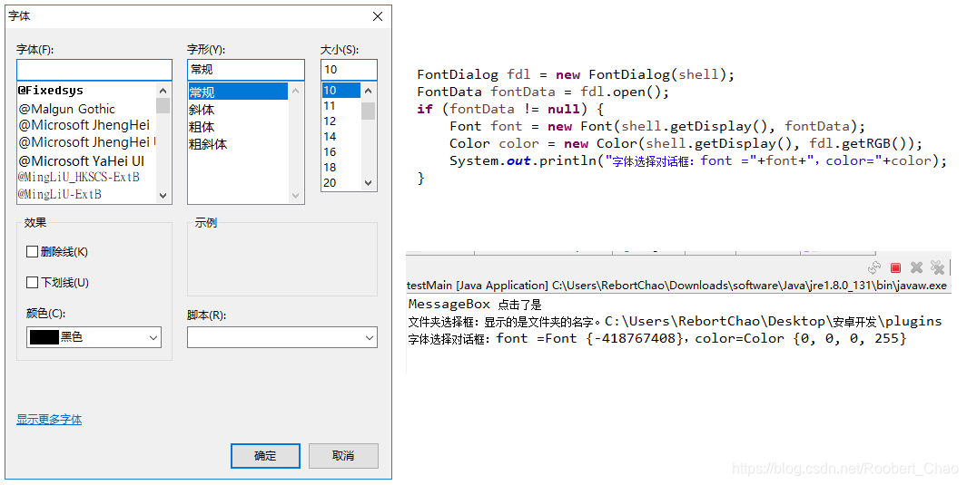Open the 显示更多字体 link
Viewport: 967px width, 485px height.
(x=49, y=420)
